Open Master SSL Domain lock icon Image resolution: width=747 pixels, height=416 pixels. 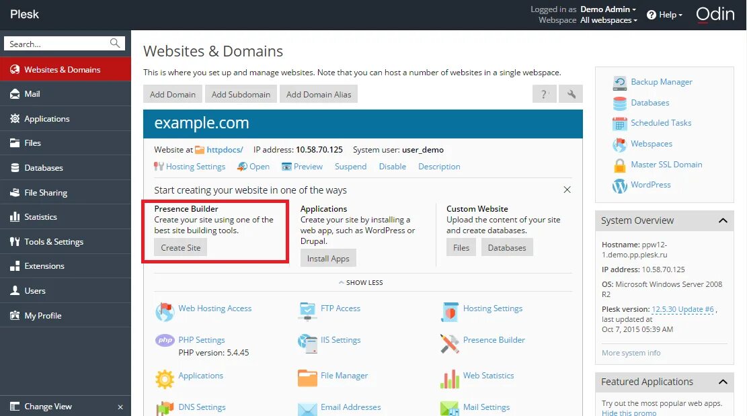point(619,165)
